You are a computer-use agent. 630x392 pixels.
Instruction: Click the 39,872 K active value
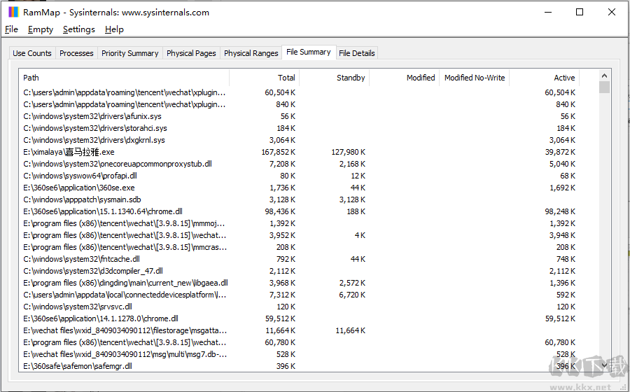click(x=560, y=152)
